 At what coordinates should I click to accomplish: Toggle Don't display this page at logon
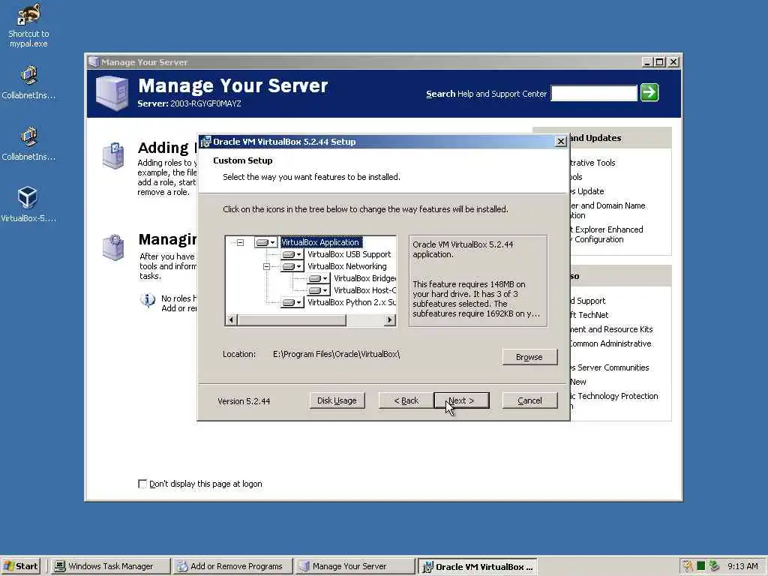(x=142, y=484)
